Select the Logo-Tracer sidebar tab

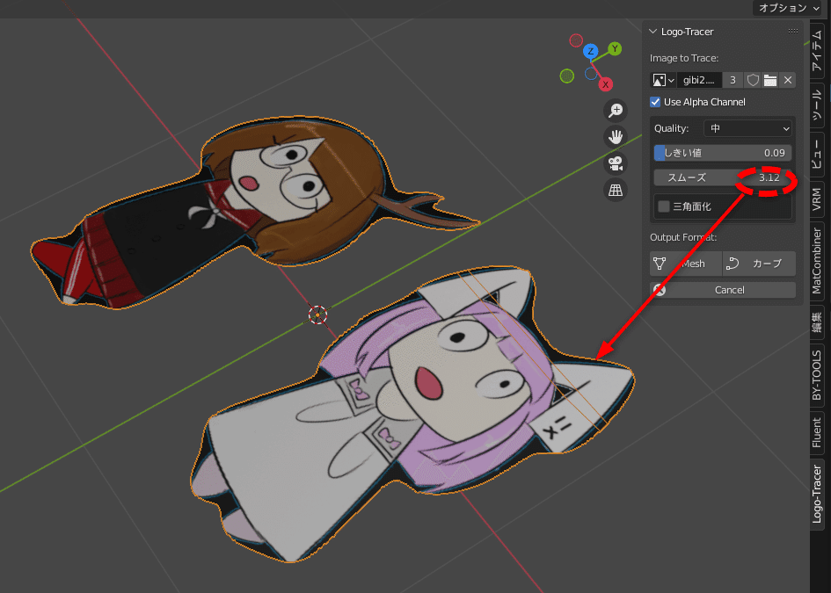(x=817, y=494)
